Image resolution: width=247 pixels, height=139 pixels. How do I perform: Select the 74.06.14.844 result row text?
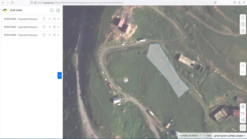pyautogui.click(x=21, y=19)
